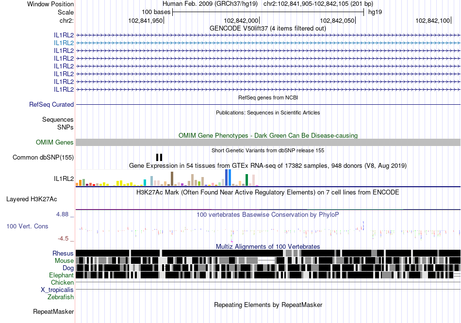Viewport: 461px width, 323px height.
Task: Click the Elephant species label
Action: coord(62,275)
